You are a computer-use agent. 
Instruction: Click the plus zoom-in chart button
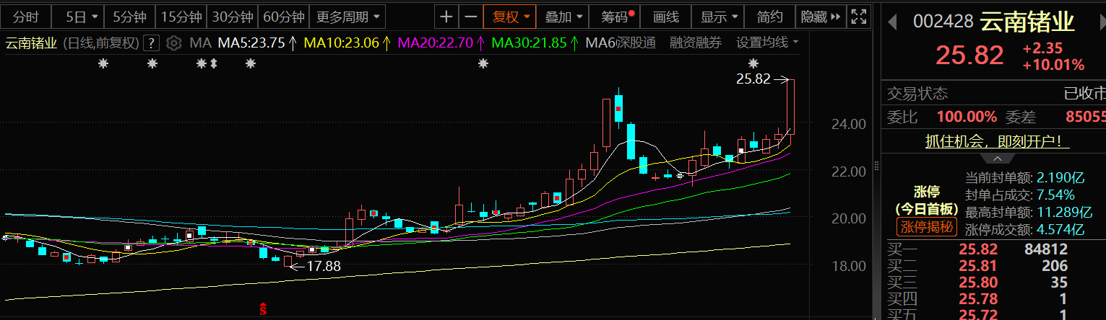pos(447,17)
